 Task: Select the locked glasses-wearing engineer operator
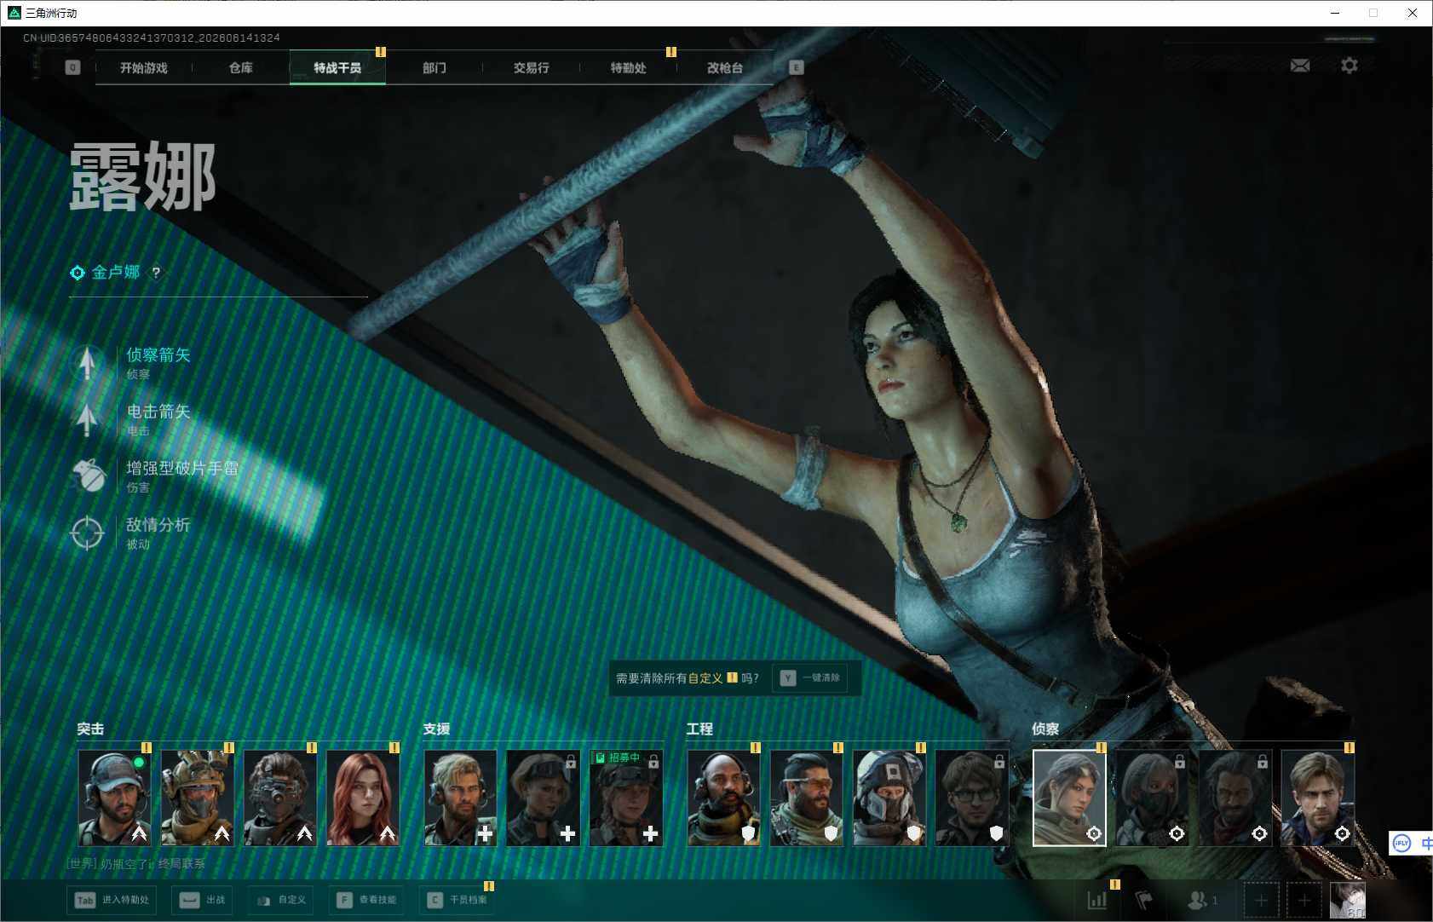[972, 798]
